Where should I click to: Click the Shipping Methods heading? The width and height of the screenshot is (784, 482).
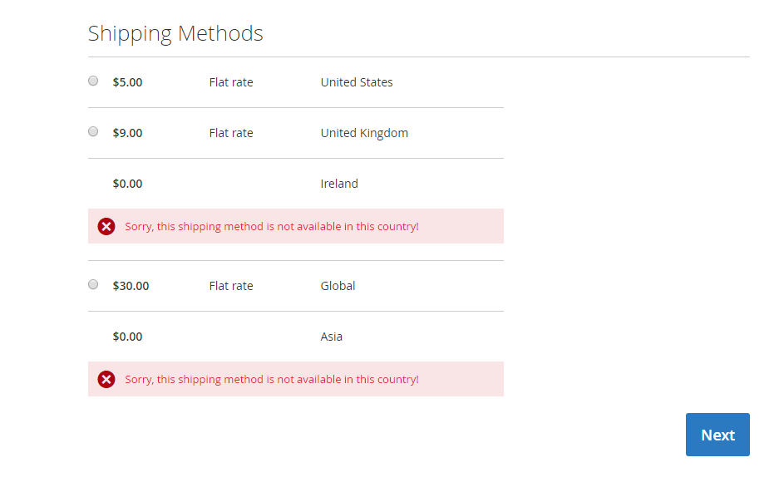tap(175, 33)
